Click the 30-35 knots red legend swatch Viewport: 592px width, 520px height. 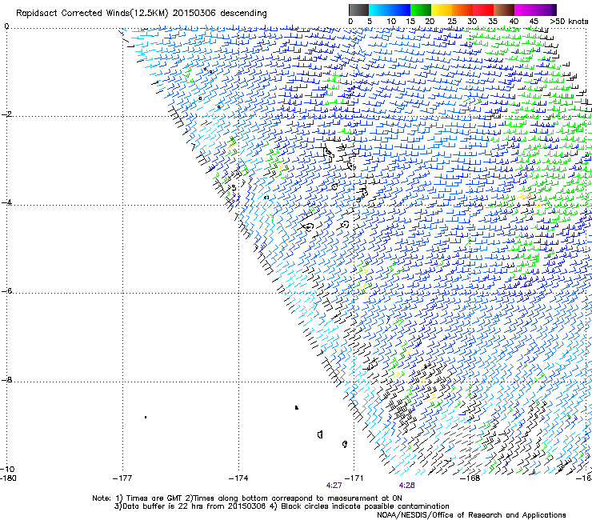(483, 10)
